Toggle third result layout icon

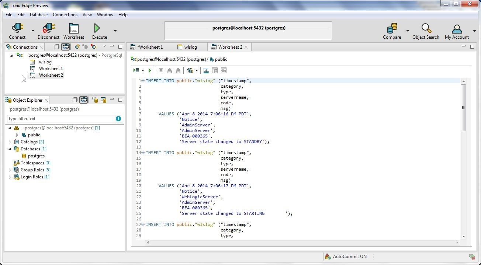point(224,70)
